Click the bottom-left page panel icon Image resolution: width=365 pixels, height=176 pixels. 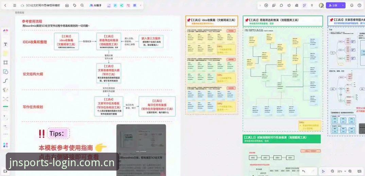(x=5, y=171)
